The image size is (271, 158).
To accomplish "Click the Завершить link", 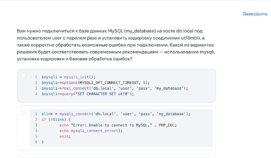I will [x=255, y=14].
